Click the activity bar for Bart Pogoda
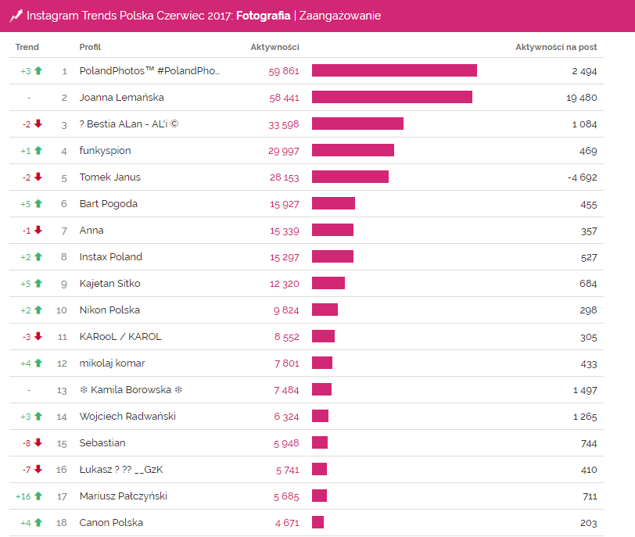Viewport: 635px width, 537px height. pos(333,204)
